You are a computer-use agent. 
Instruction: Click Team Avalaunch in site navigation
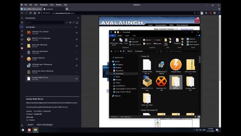coord(182,25)
